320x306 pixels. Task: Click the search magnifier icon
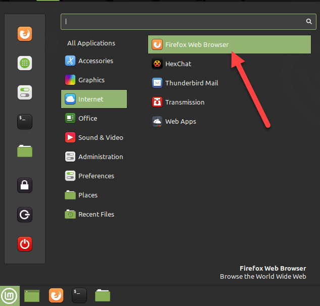coord(309,21)
